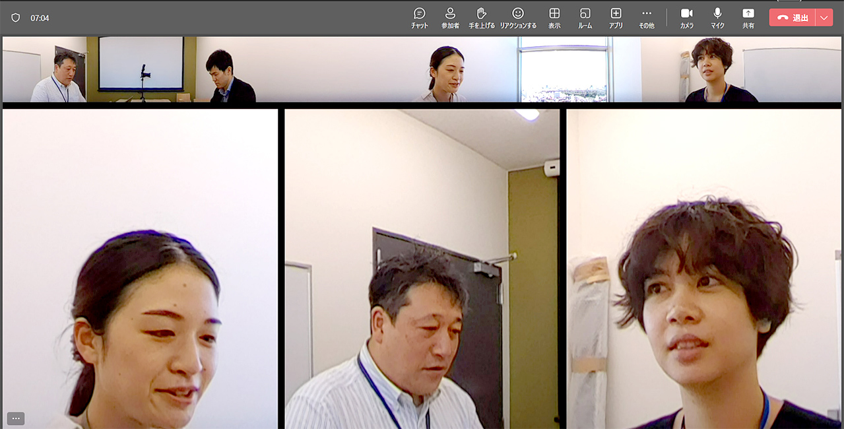Select video tile of person with curly hair
This screenshot has width=844, height=429.
pyautogui.click(x=703, y=269)
